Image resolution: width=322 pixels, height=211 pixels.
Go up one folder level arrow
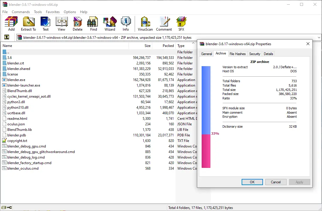pos(6,37)
